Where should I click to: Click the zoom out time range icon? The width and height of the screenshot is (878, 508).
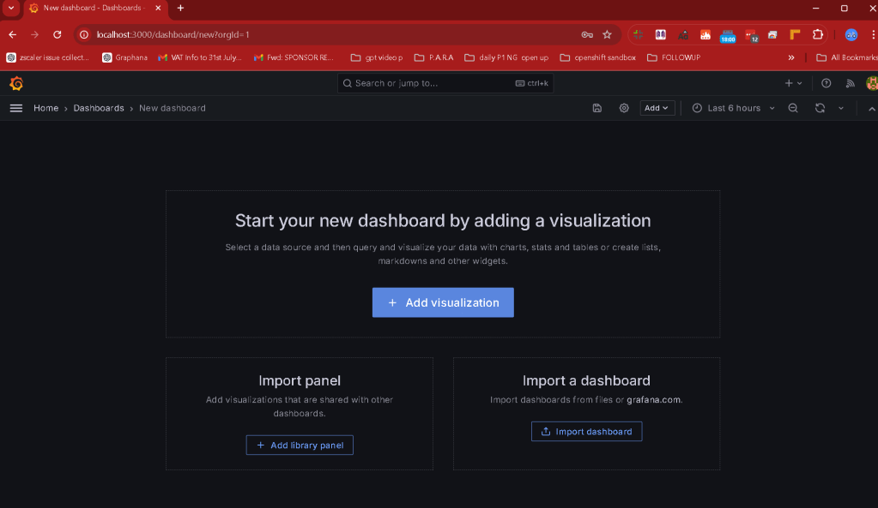click(793, 109)
